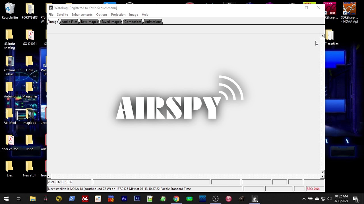Open the Windows Start menu
Image resolution: width=364 pixels, height=204 pixels.
[x=6, y=199]
